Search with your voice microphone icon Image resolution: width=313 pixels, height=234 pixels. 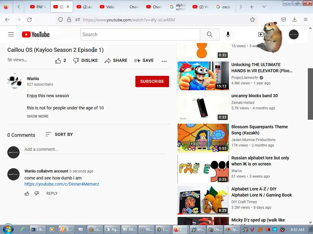(x=228, y=34)
